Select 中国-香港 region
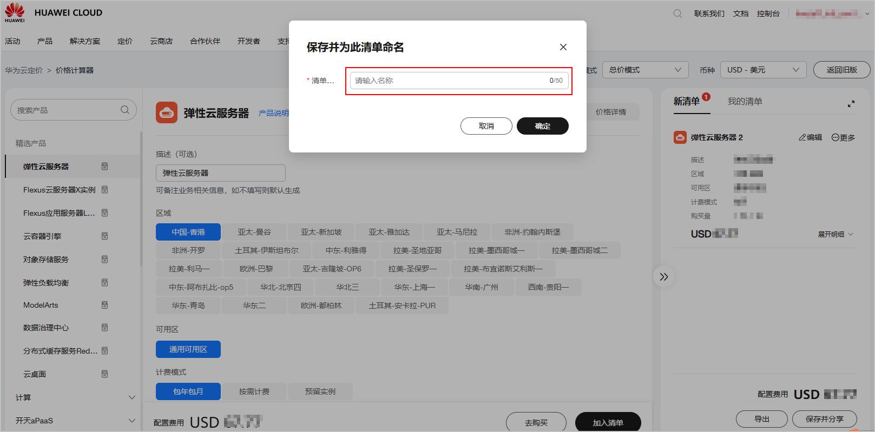The image size is (875, 432). [x=188, y=232]
